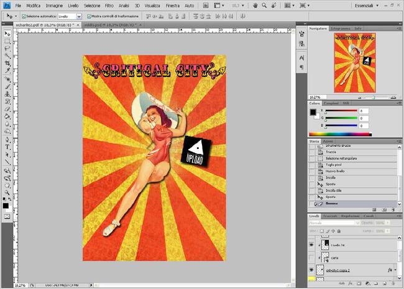Viewport: 404px width, 289px height.
Task: Select the Lasso tool
Action: (x=7, y=48)
